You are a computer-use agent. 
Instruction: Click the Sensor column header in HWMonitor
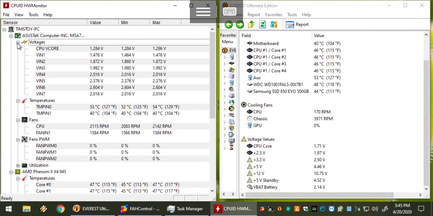(43, 23)
